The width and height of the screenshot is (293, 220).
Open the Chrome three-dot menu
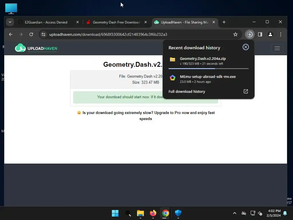tap(280, 34)
